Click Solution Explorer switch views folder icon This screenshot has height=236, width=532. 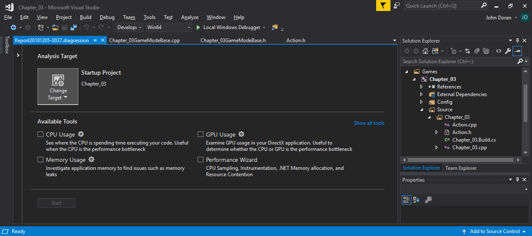tap(436, 51)
